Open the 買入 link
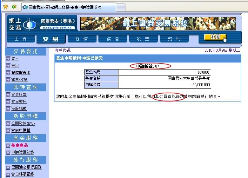Viewport: 248px width, 178px height. tap(15, 59)
